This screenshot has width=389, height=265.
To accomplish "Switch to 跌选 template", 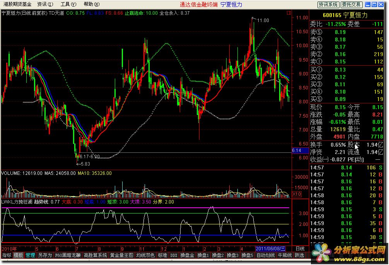I will pos(299,255).
